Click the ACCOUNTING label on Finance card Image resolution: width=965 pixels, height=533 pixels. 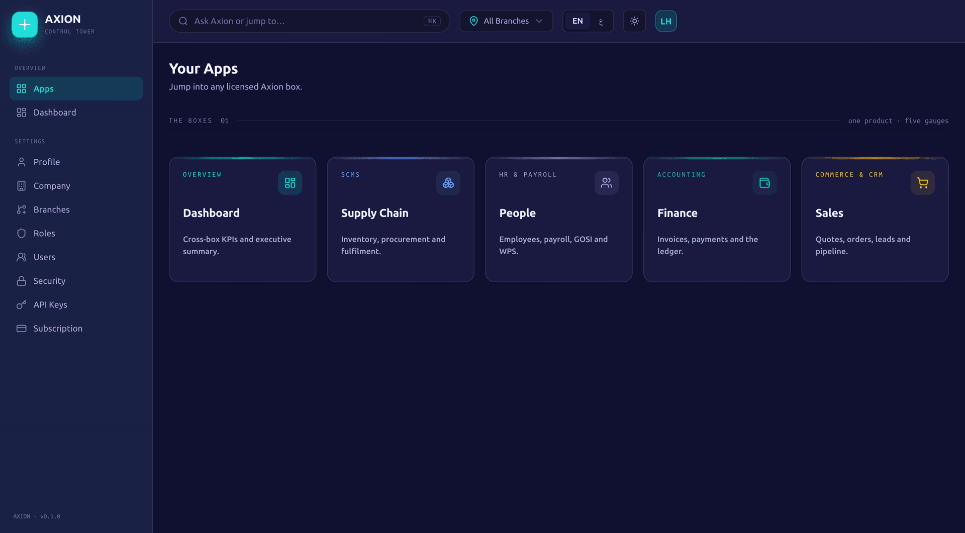pyautogui.click(x=681, y=175)
